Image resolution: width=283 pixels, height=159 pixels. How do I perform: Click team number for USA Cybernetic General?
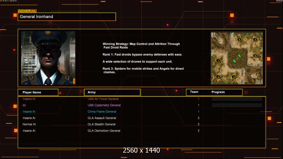[199, 105]
